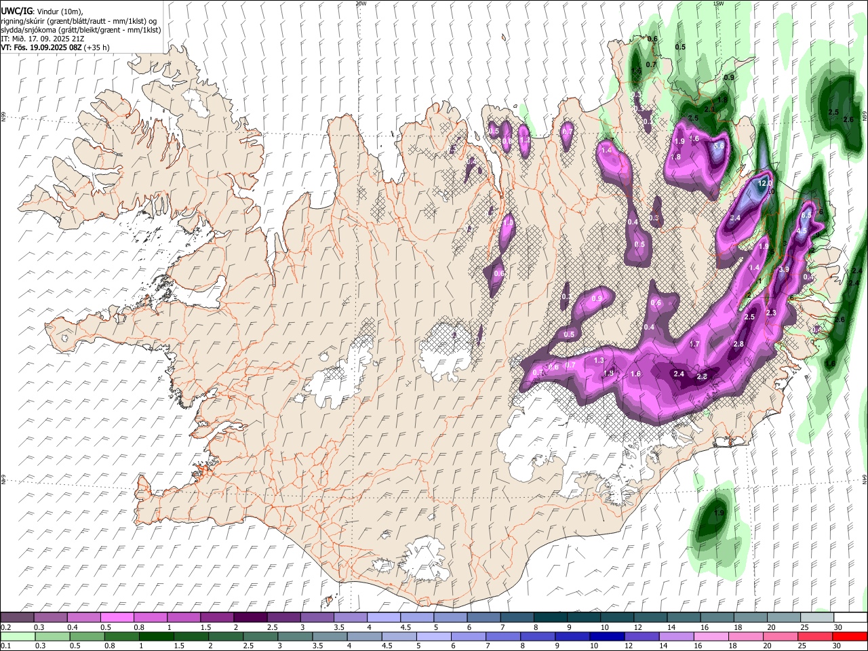Image resolution: width=868 pixels, height=651 pixels.
Task: Click the 3.4 precipitation value on the map
Action: [x=735, y=218]
